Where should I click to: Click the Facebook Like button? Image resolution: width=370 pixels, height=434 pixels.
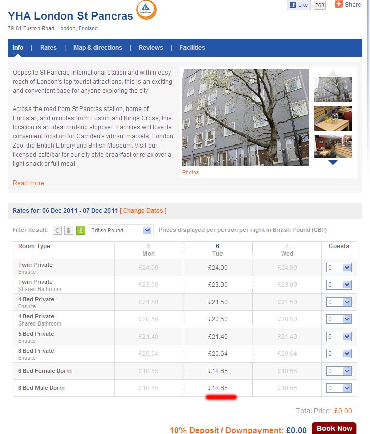click(299, 5)
